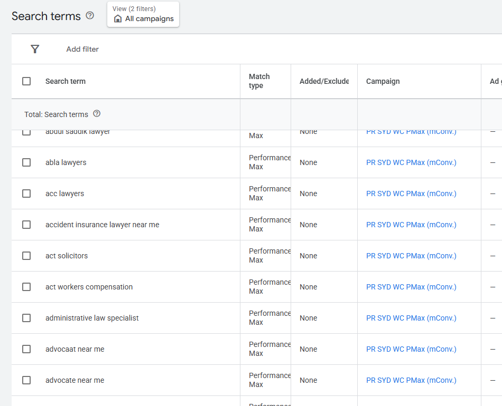Image resolution: width=502 pixels, height=406 pixels.
Task: Check the accident insurance lawyer near me row
Action: click(x=26, y=224)
